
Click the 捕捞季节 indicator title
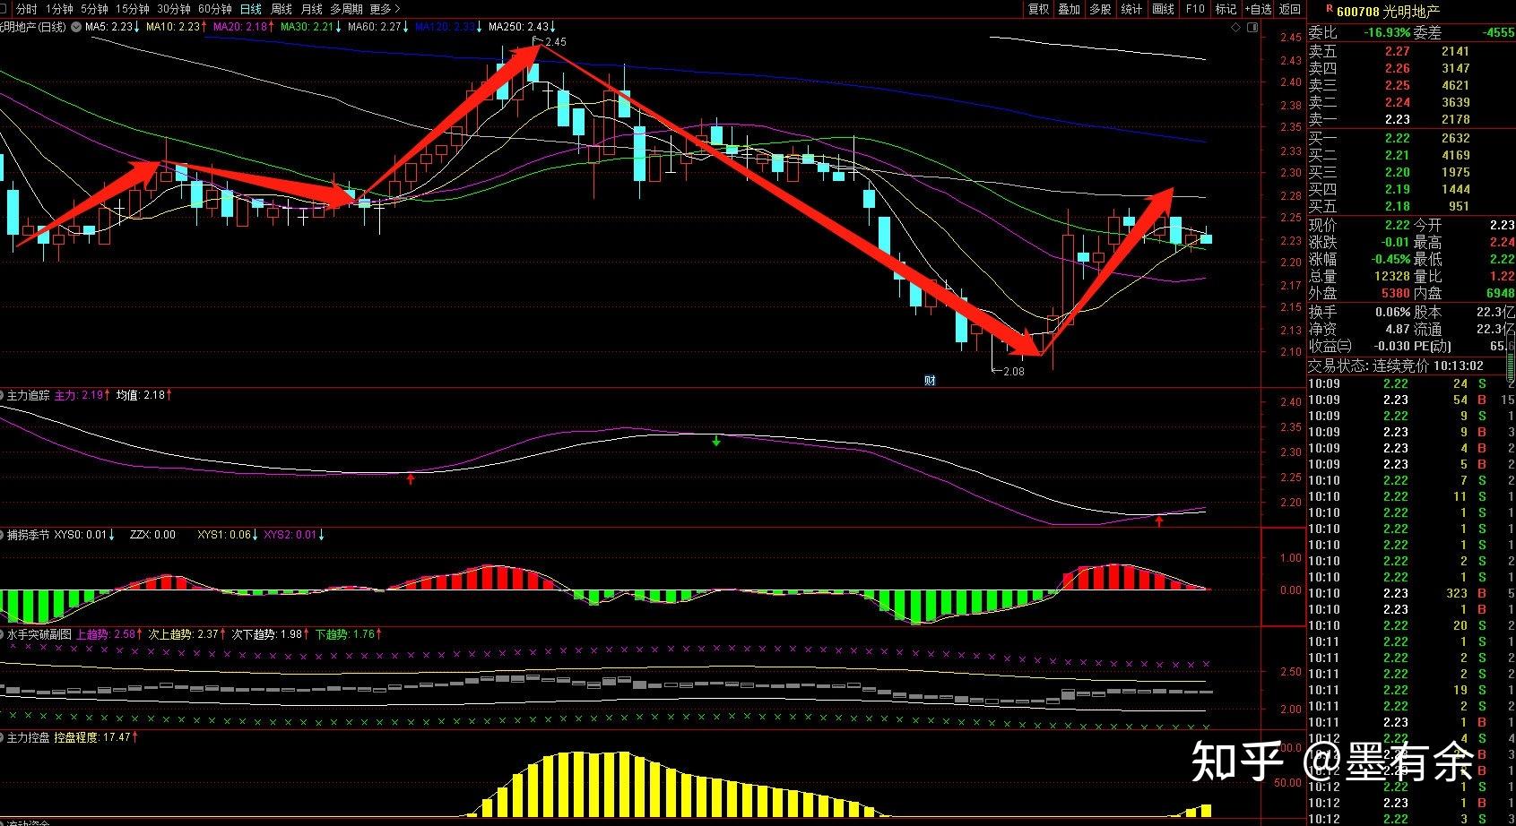[x=29, y=535]
